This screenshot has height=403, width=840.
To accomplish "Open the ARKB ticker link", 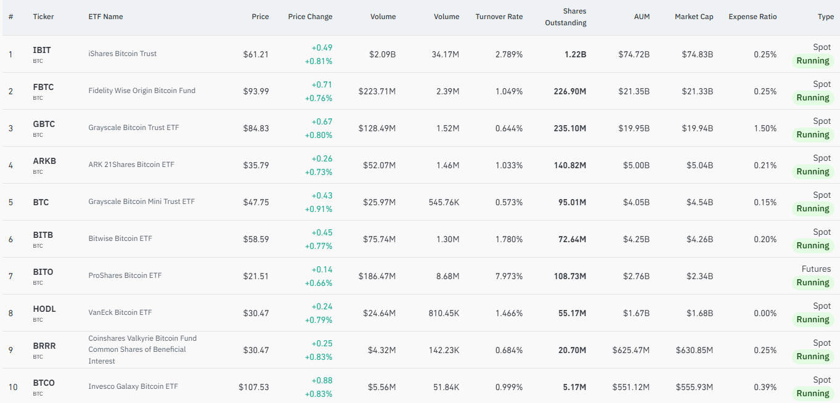I will click(x=44, y=161).
